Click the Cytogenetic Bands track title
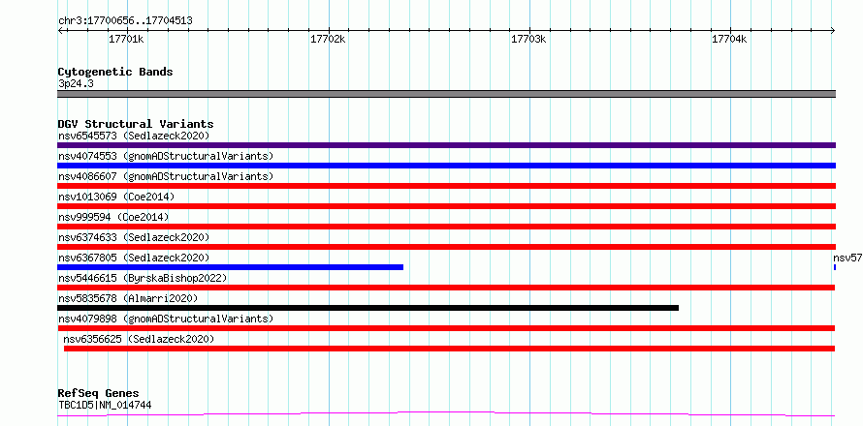Image resolution: width=863 pixels, height=426 pixels. coord(115,72)
